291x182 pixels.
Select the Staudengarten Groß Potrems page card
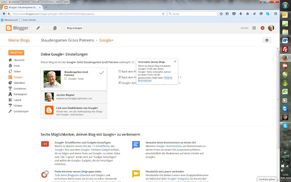pyautogui.click(x=74, y=79)
